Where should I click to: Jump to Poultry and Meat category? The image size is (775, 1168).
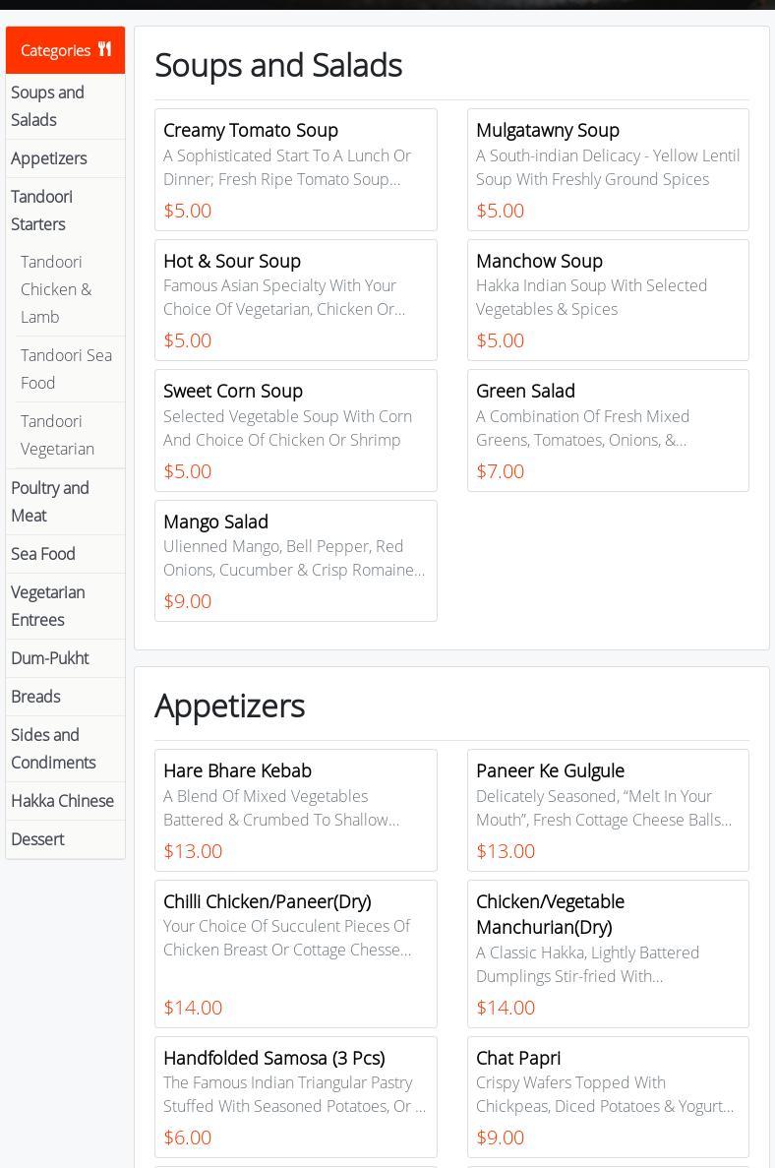49,502
